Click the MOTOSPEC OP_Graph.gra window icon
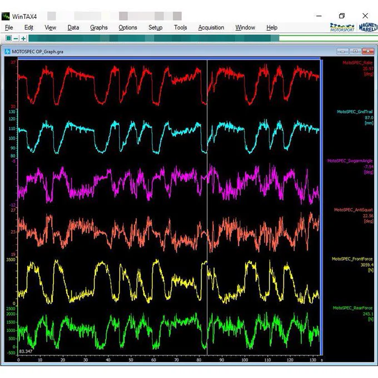The height and width of the screenshot is (378, 378). coord(7,51)
